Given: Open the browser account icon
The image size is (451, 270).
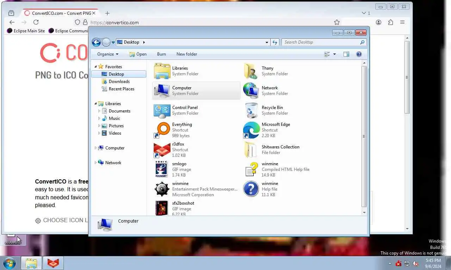Looking at the screenshot, I should (x=378, y=22).
